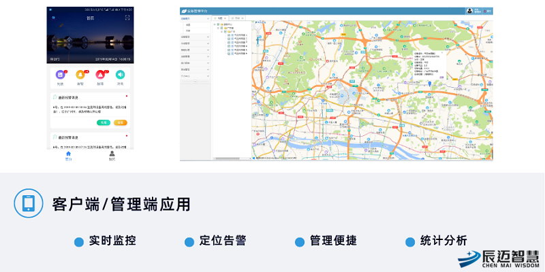Switch to the My profile tab in mobile app
Viewport: 545px width, 272px height.
[x=111, y=155]
